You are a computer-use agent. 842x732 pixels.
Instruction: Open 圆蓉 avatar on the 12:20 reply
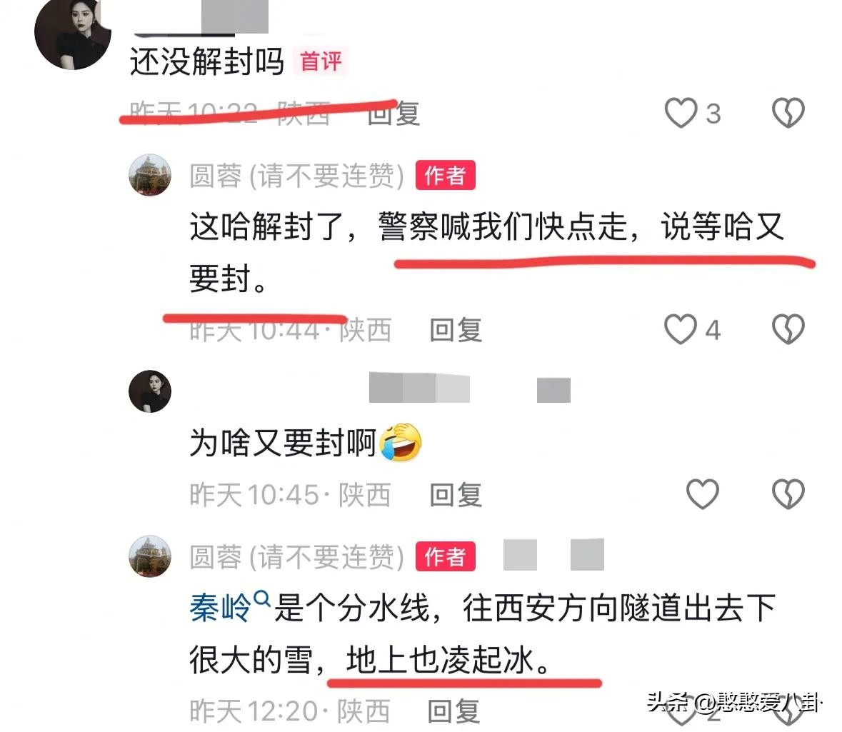pyautogui.click(x=150, y=556)
